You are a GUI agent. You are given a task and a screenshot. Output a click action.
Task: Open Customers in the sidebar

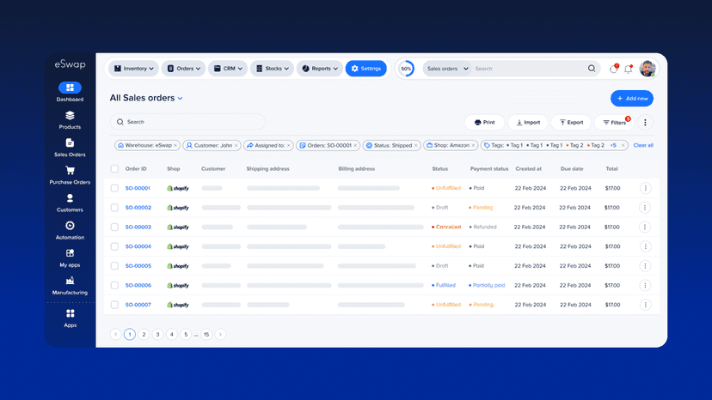point(70,203)
